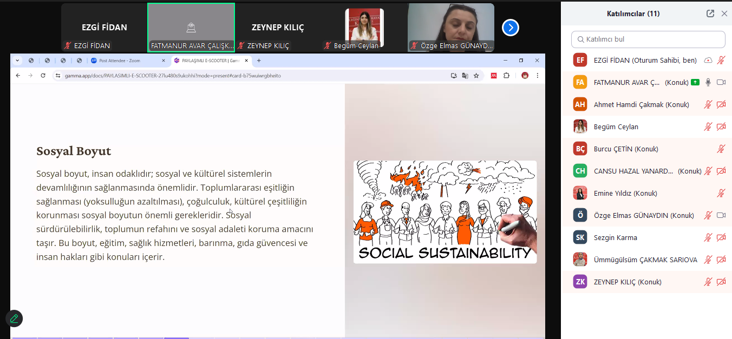The height and width of the screenshot is (339, 732).
Task: Toggle EZGİ FİDAN's muted microphone in list
Action: [x=721, y=60]
